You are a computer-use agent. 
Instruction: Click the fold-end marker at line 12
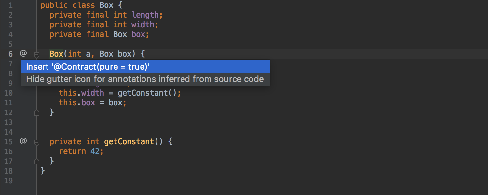[x=37, y=112]
